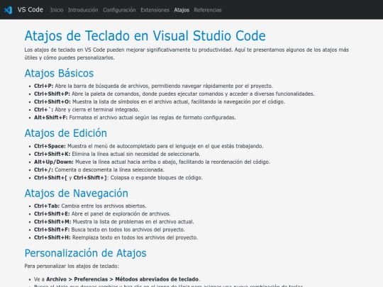383x287 pixels.
Task: Click the intro paragraph starting 'Los atajos de teclado'
Action: click(x=187, y=54)
